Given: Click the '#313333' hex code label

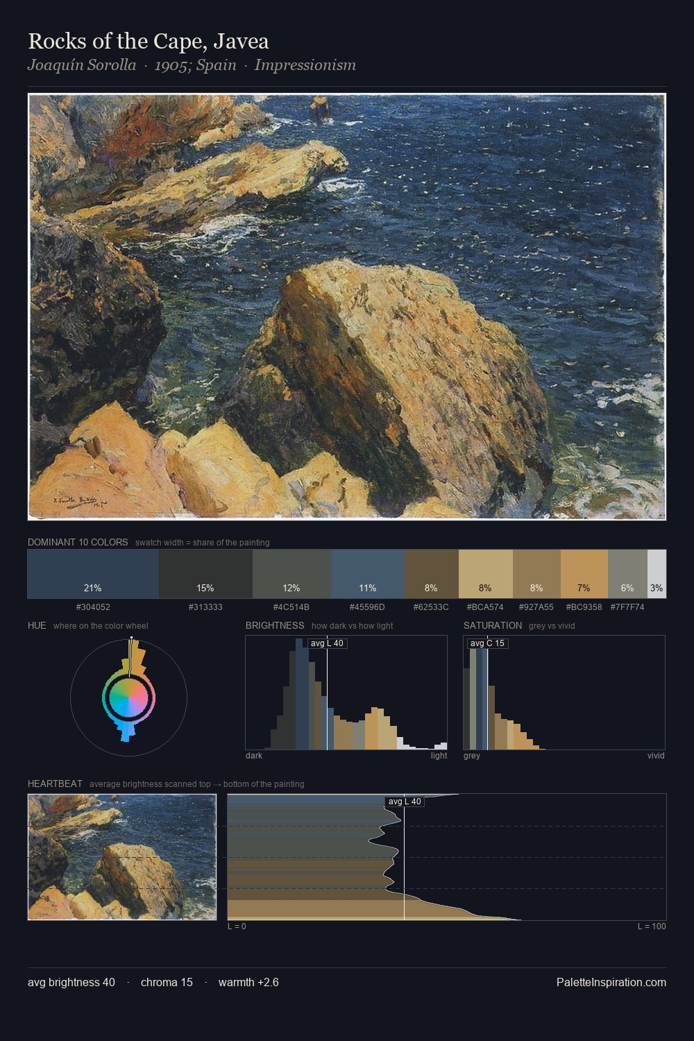Looking at the screenshot, I should point(205,607).
